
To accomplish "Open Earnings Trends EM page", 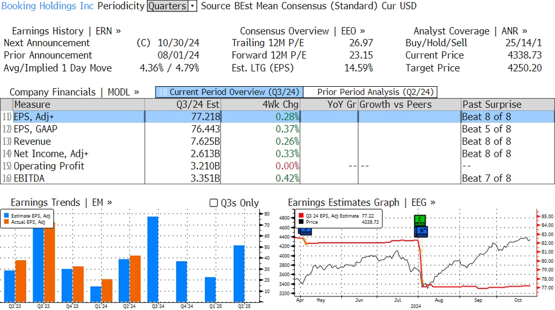I will tap(62, 202).
